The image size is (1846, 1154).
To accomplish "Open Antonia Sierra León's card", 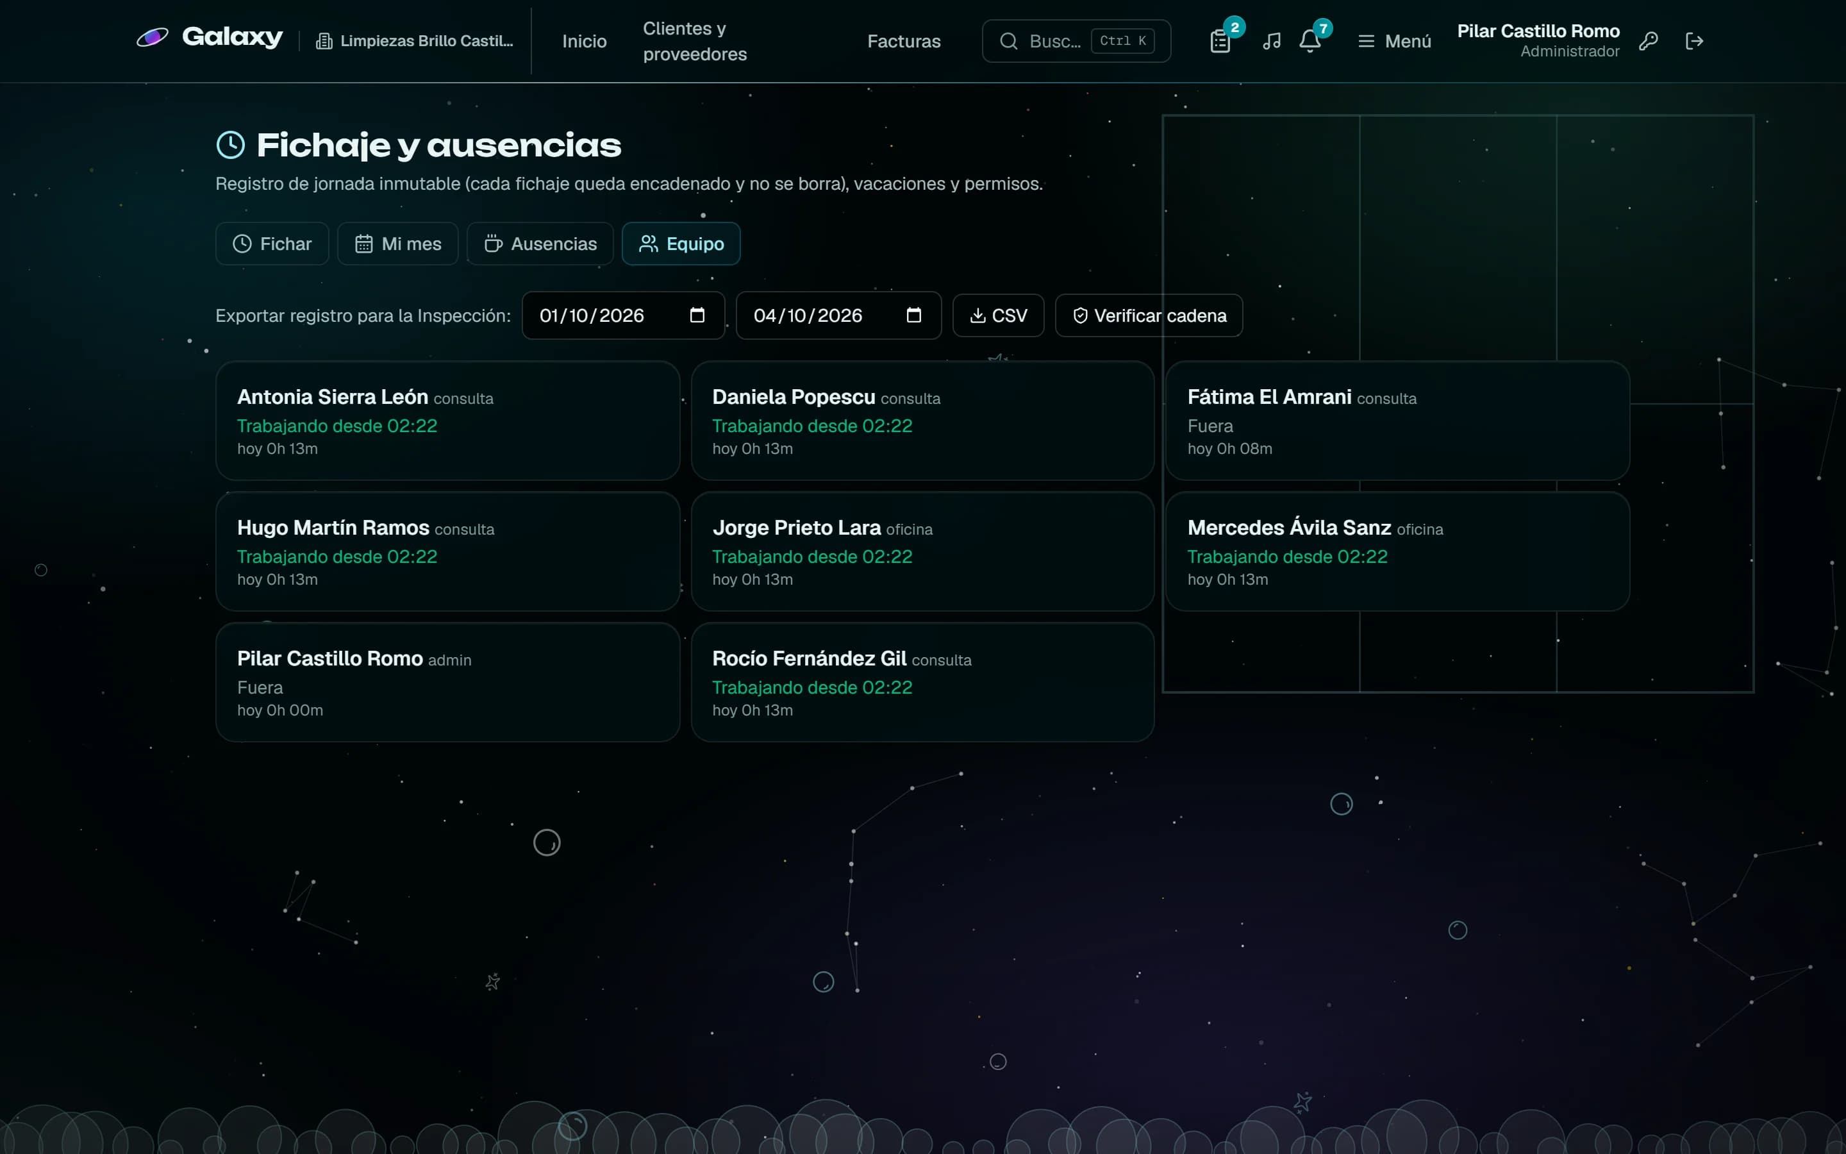I will point(448,421).
